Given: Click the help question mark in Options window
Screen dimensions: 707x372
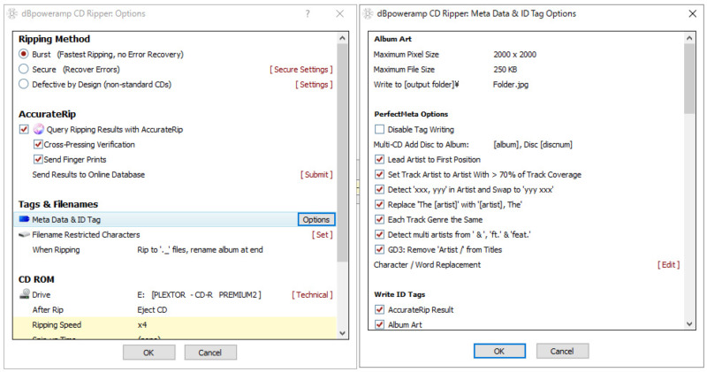Looking at the screenshot, I should [308, 14].
